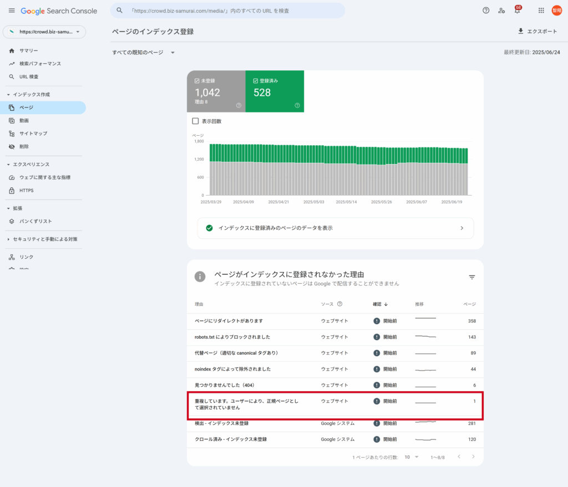The image size is (568, 487).
Task: Click the 代替ページ canonical row
Action: point(335,353)
